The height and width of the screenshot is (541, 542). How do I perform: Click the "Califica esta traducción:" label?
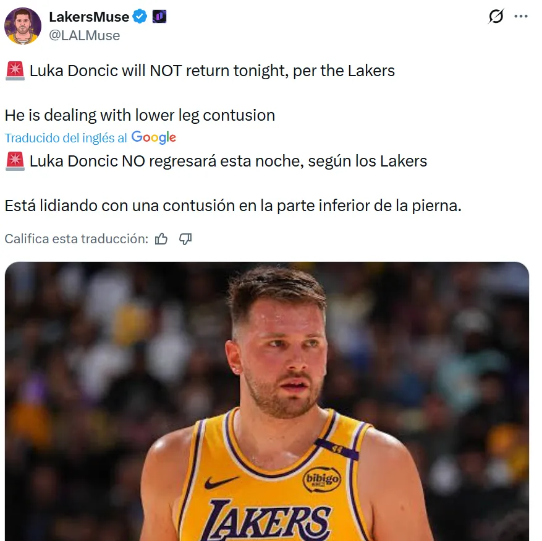pos(76,239)
